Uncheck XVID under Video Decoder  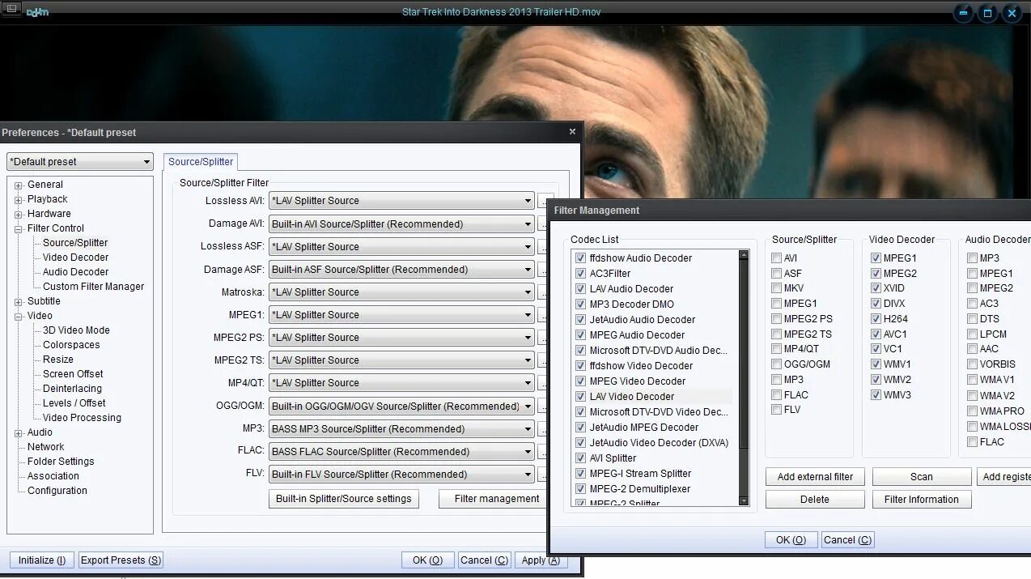(876, 288)
